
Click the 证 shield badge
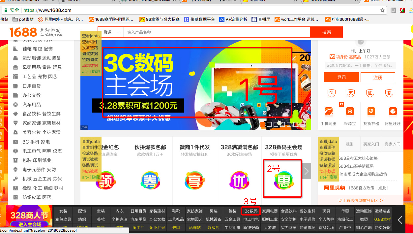(370, 93)
